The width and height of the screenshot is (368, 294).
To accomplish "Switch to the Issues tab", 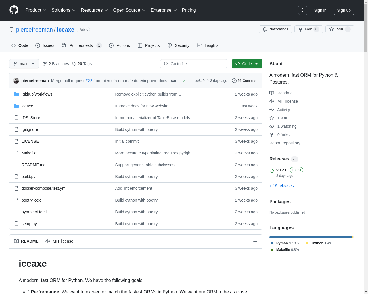I will [45, 45].
